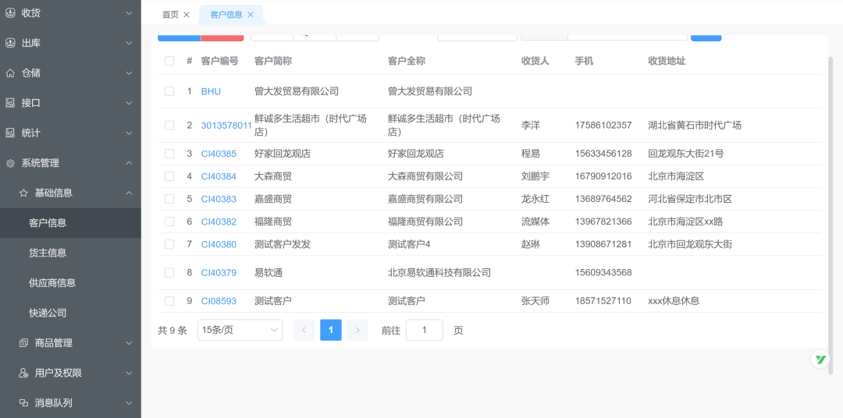The width and height of the screenshot is (843, 418).
Task: Click the green floating badge icon
Action: [820, 359]
